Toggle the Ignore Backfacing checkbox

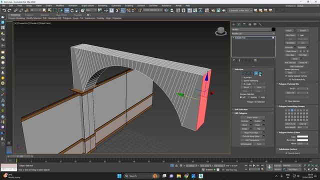point(242,81)
